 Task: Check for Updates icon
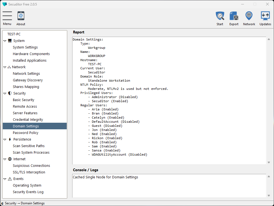pos(265,16)
